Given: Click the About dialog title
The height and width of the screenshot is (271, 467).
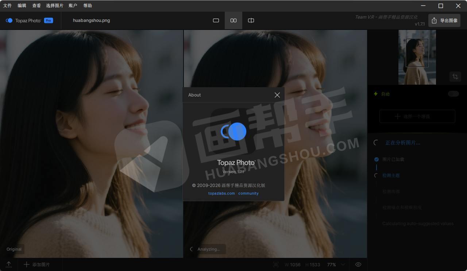Looking at the screenshot, I should coord(194,95).
